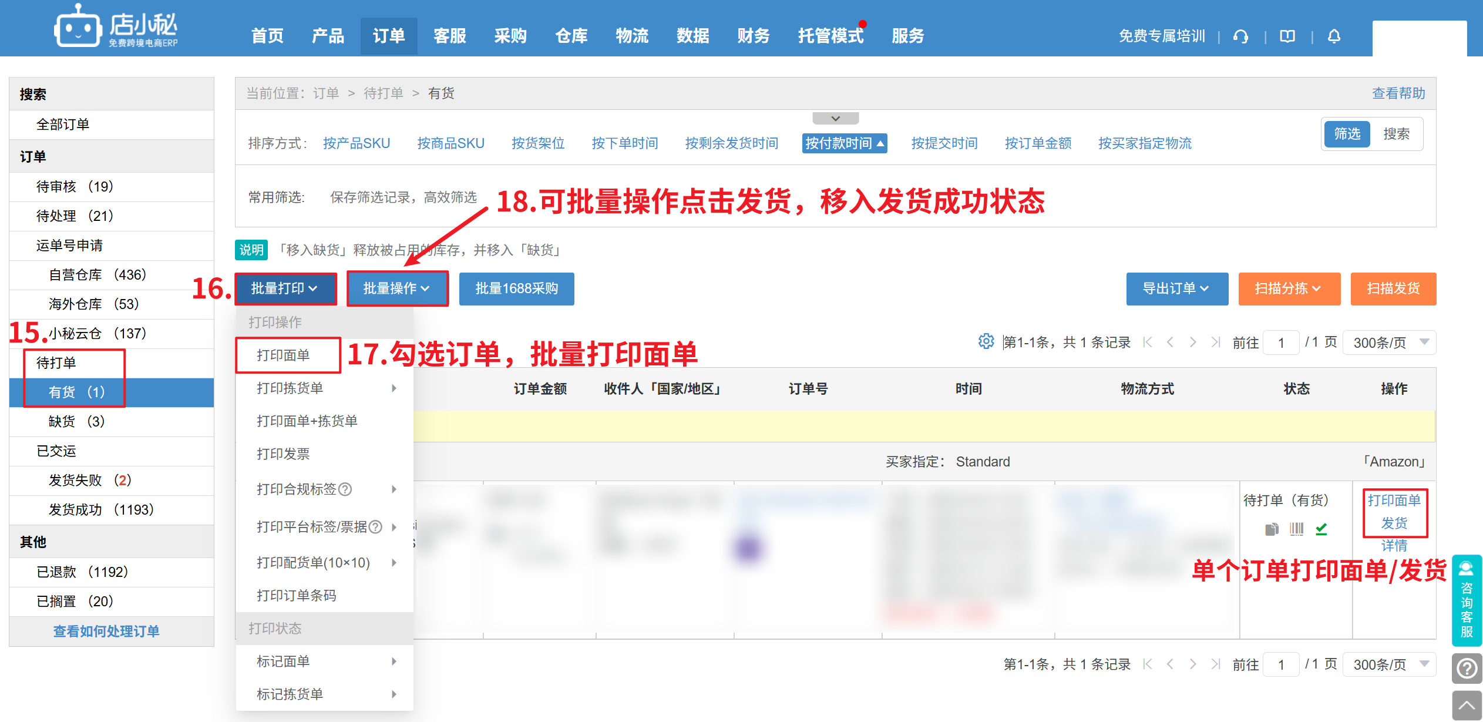Click the notification bell icon

click(1334, 36)
